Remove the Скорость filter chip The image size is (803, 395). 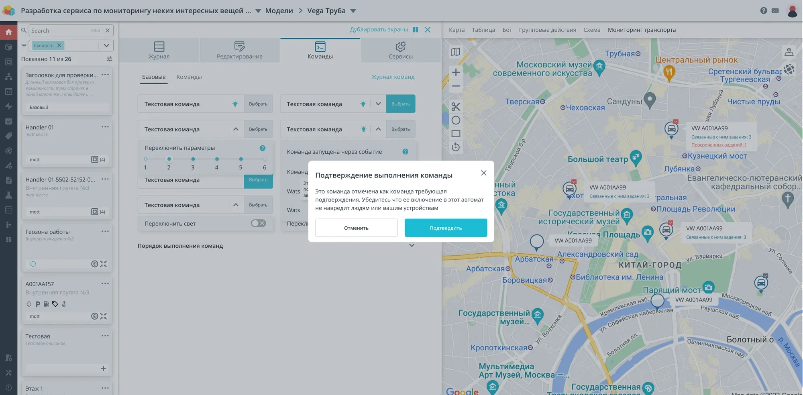[x=59, y=45]
